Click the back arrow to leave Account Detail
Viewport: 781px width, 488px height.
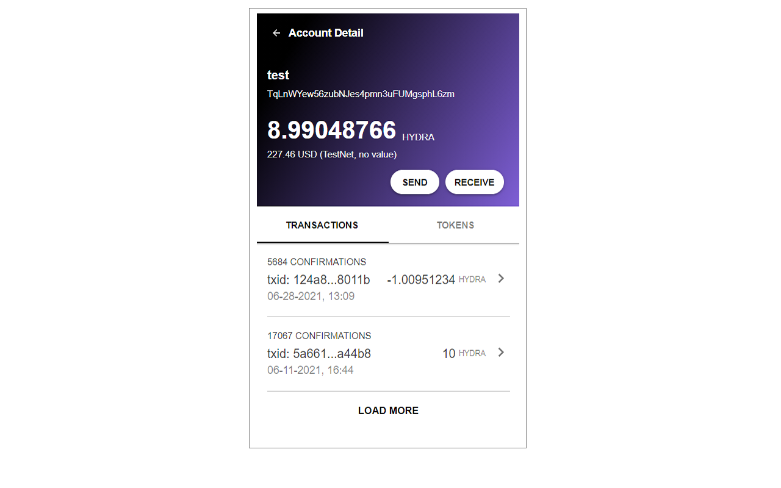276,33
